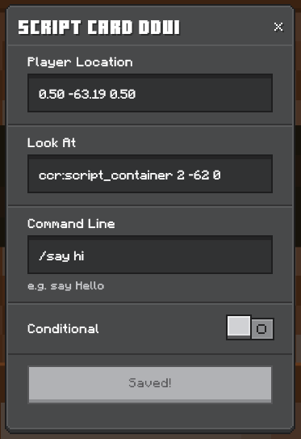Image resolution: width=301 pixels, height=439 pixels.
Task: Focus the Command Line text box
Action: tap(150, 255)
